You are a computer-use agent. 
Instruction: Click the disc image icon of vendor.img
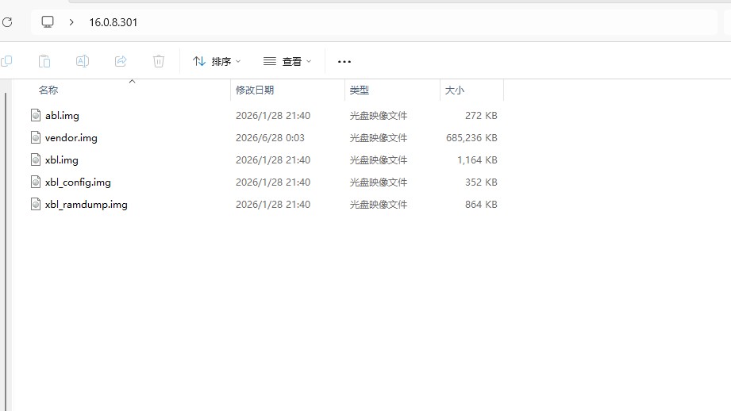coord(36,137)
